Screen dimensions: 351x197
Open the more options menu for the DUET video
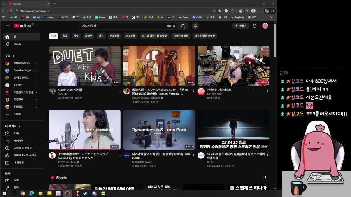[119, 90]
